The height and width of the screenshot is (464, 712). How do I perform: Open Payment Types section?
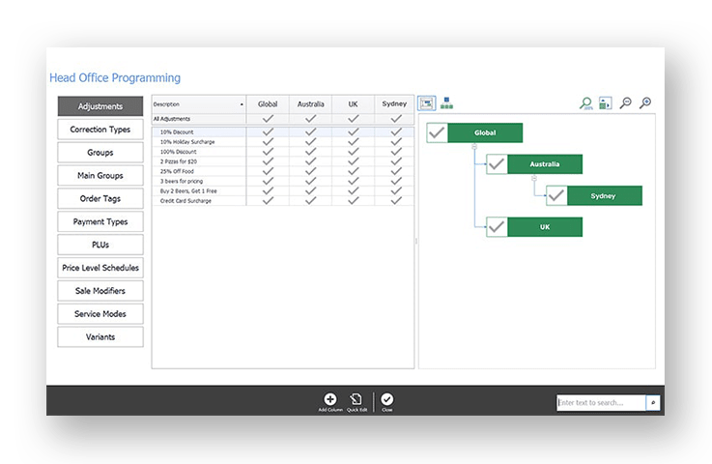(100, 221)
